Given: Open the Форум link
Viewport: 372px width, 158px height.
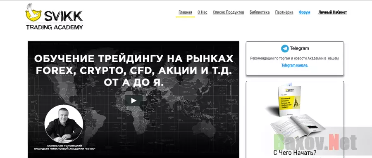Looking at the screenshot, I should [x=304, y=12].
